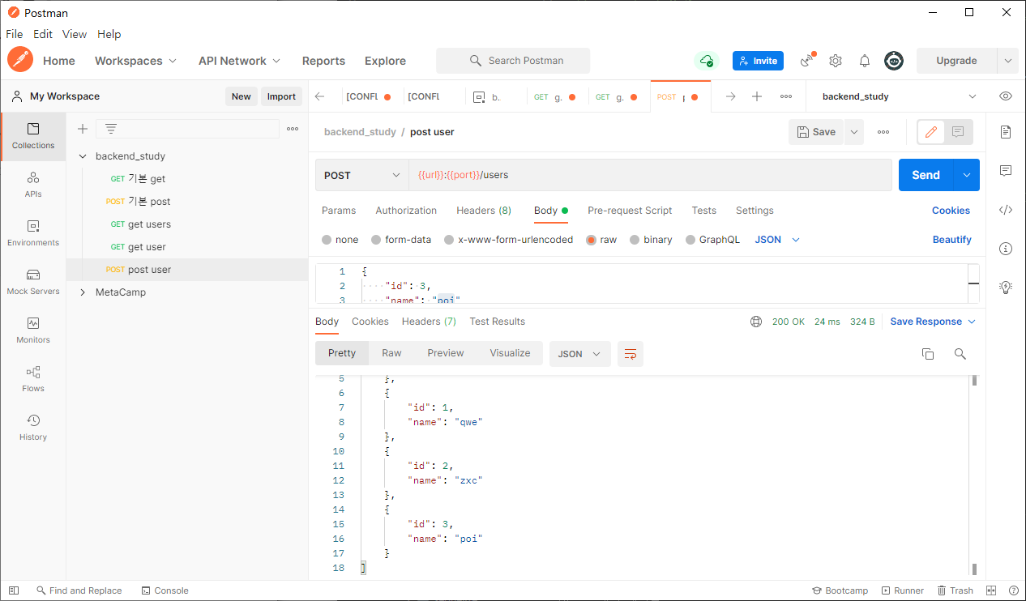Select the binary body type radio
The image size is (1026, 601).
[x=635, y=240]
